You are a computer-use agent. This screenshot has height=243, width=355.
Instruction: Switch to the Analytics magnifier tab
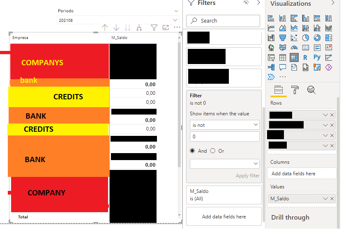tap(311, 90)
